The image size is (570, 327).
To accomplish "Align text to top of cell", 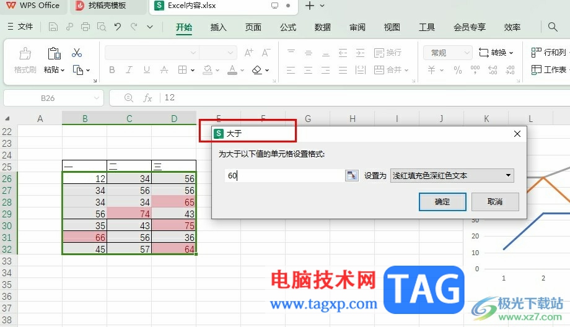I will [x=291, y=53].
